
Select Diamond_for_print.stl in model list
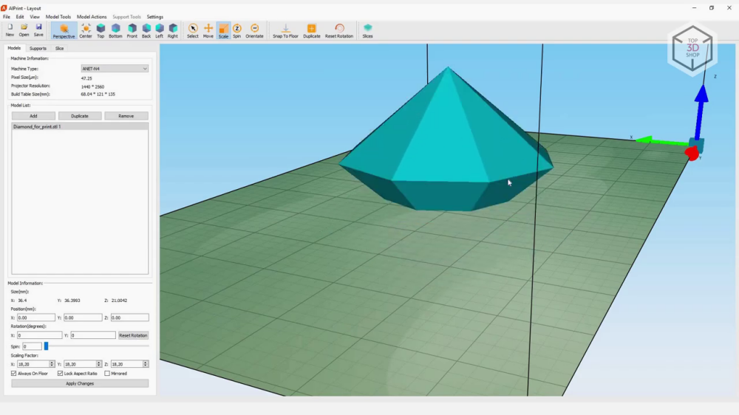point(80,127)
